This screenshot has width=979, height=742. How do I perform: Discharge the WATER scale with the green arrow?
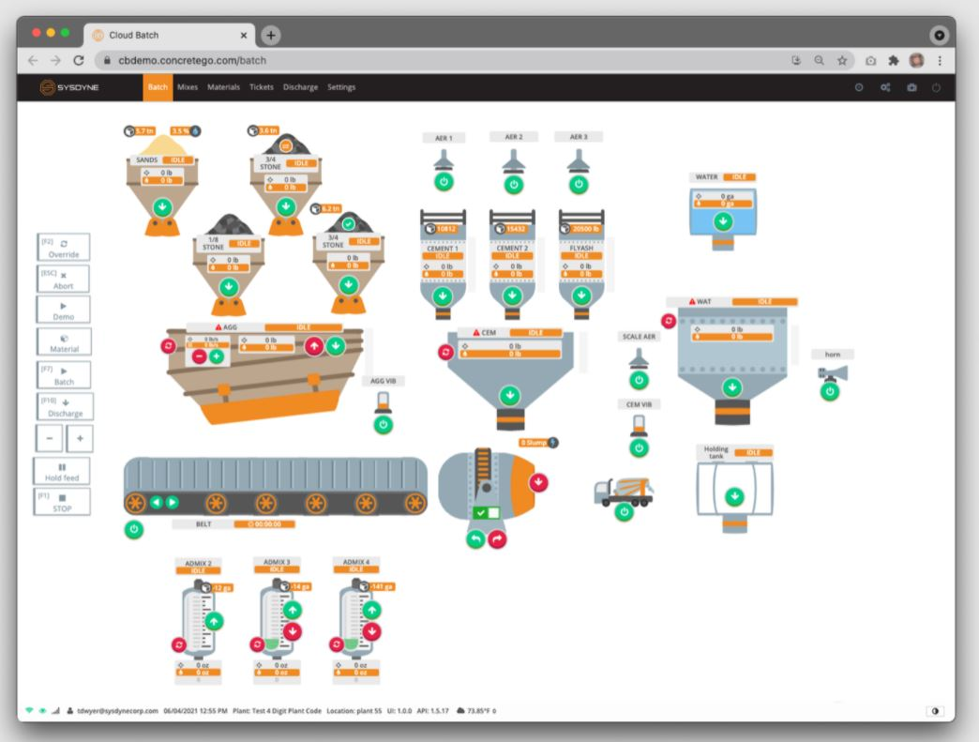tap(723, 221)
